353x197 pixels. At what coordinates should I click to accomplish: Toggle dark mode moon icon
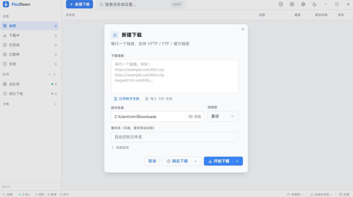(315, 4)
